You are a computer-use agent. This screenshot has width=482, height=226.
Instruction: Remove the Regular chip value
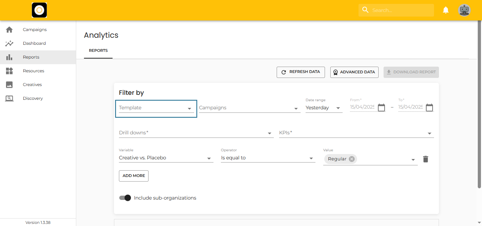[351, 159]
